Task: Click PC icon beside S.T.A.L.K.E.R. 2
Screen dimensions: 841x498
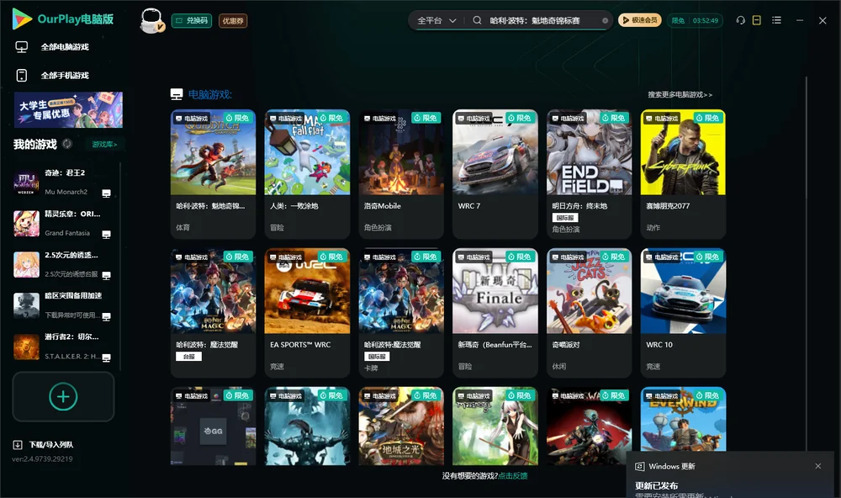Action: coord(106,358)
